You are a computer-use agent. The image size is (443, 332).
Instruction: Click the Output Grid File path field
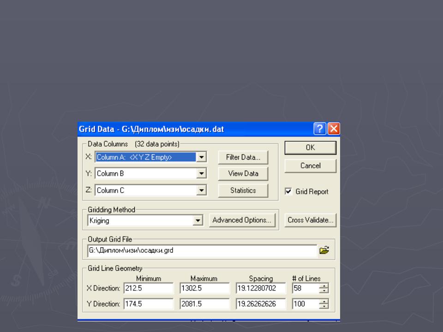coord(202,250)
